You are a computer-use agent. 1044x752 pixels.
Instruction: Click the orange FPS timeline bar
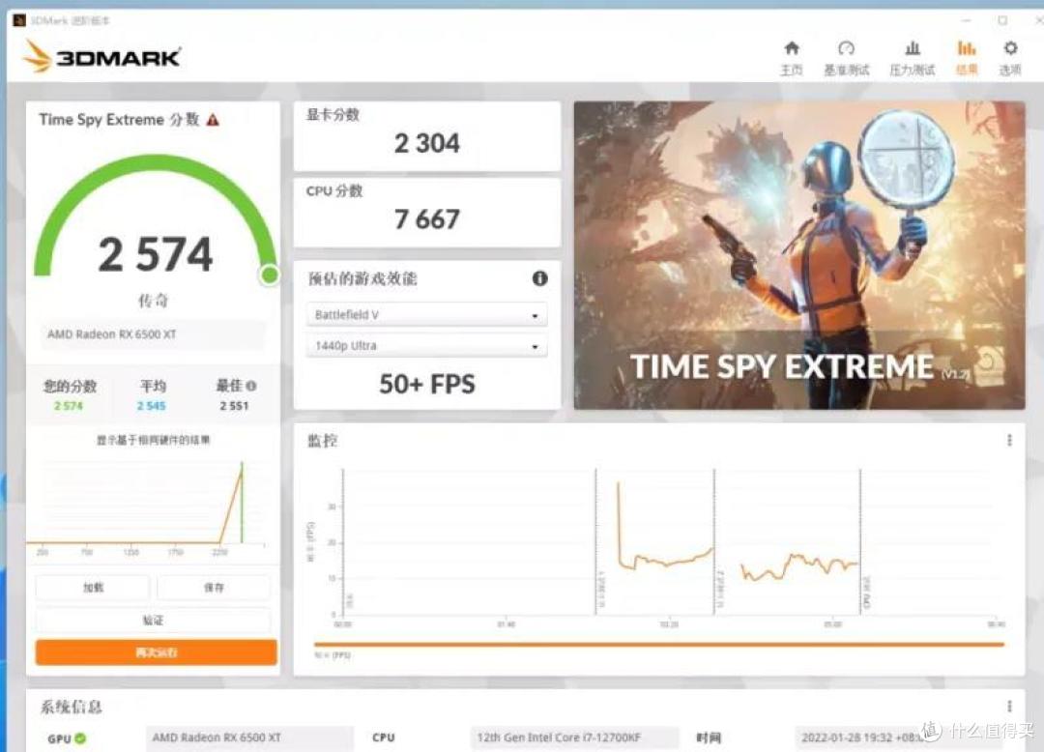point(658,644)
